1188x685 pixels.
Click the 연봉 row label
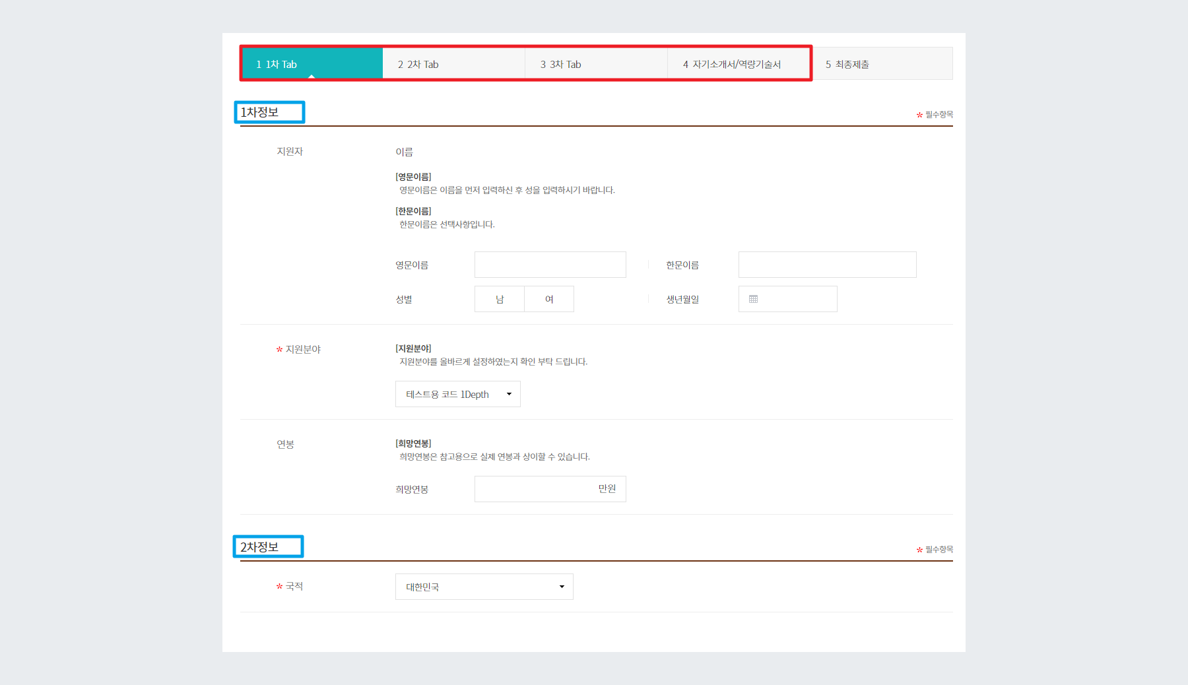pyautogui.click(x=285, y=444)
